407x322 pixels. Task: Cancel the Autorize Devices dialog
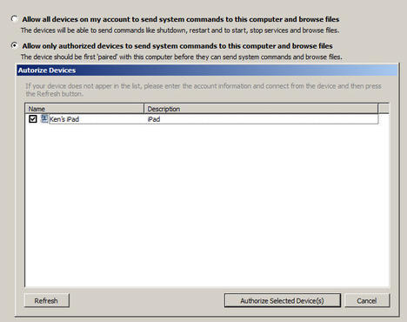[x=367, y=300]
